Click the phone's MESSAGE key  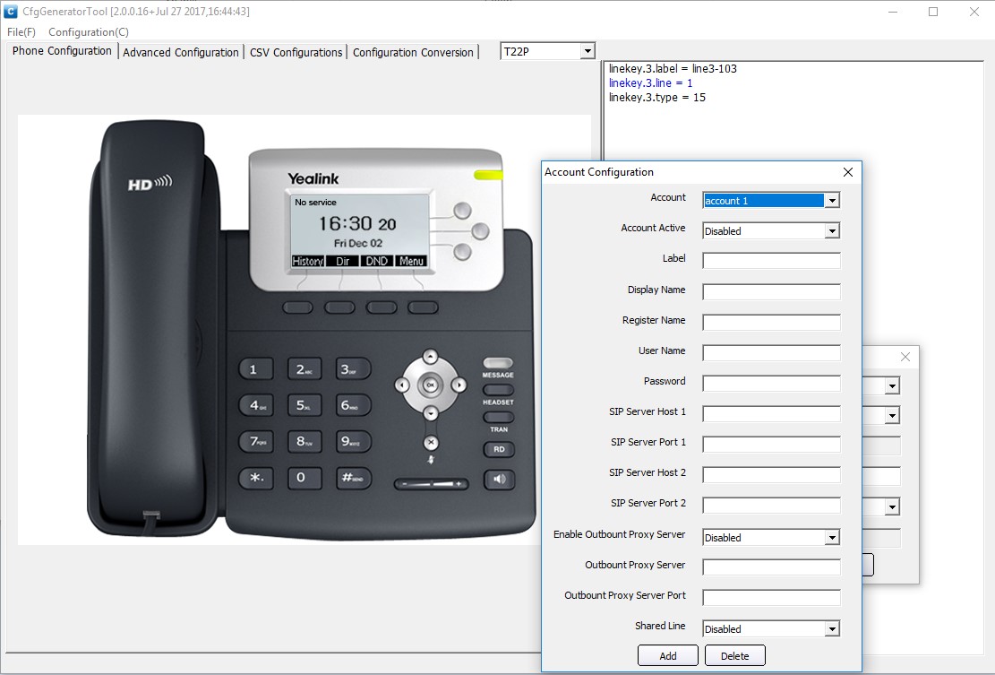[x=498, y=363]
